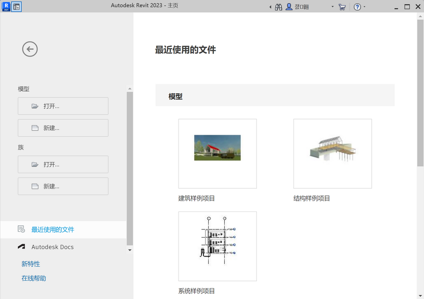Image resolution: width=424 pixels, height=299 pixels.
Task: Click the 系统样例项目 label text
Action: point(196,291)
